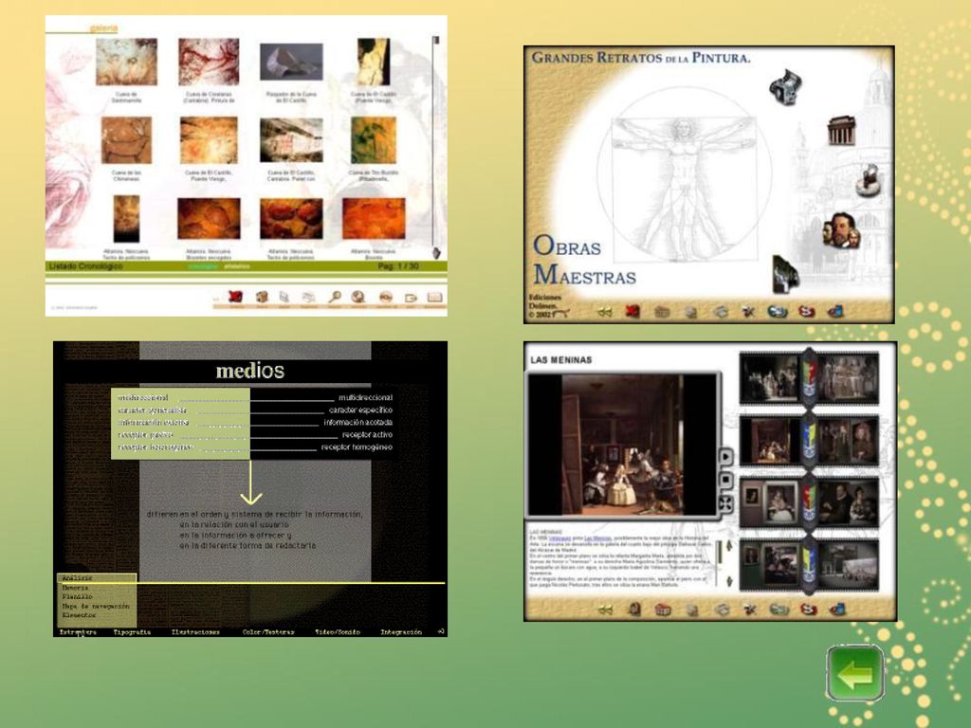Screen dimensions: 971x728
Task: Follow the 'Velázquez' hyperlink in description
Action: 559,538
